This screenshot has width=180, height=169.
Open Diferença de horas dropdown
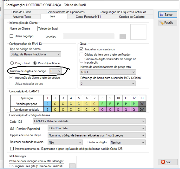point(108,83)
